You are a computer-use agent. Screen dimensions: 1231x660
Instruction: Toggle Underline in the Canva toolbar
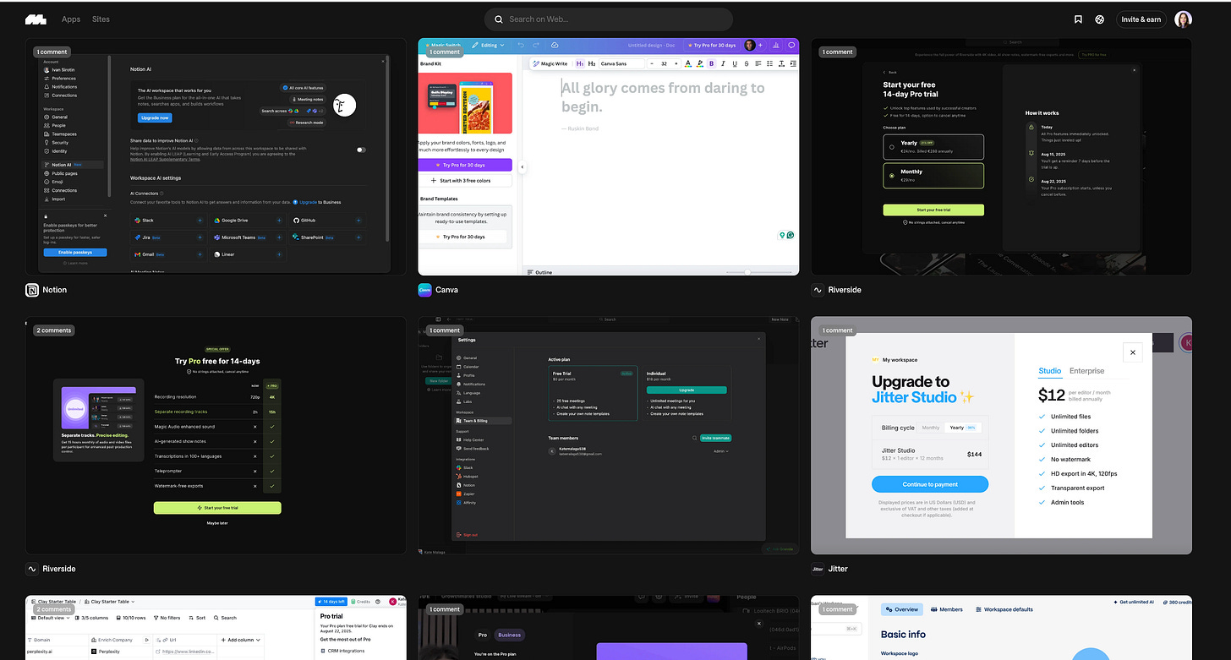(734, 63)
